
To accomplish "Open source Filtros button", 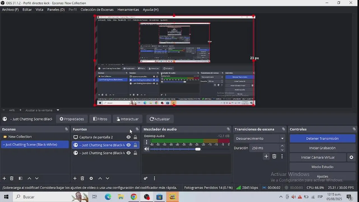I will click(x=100, y=119).
